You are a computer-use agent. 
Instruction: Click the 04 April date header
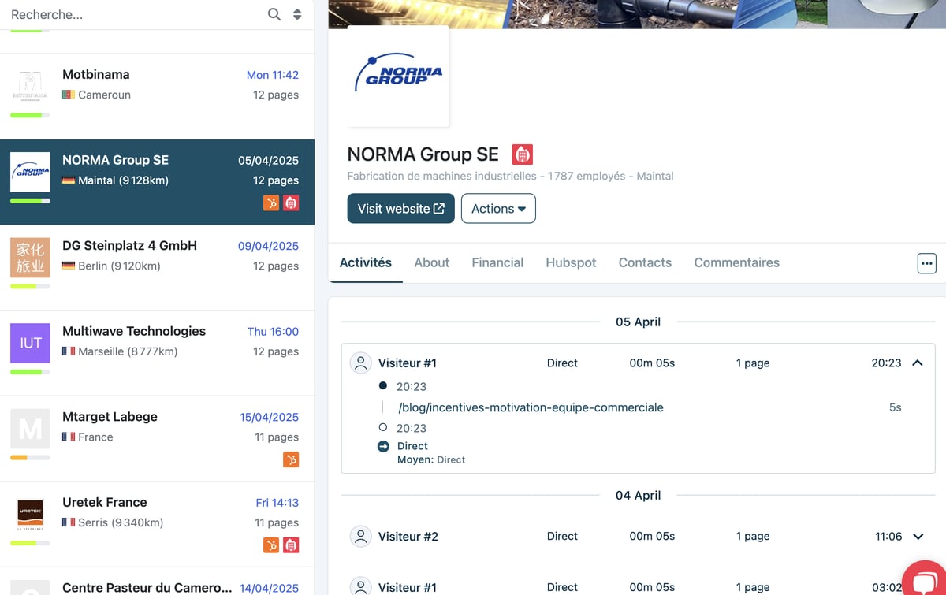[x=638, y=495]
